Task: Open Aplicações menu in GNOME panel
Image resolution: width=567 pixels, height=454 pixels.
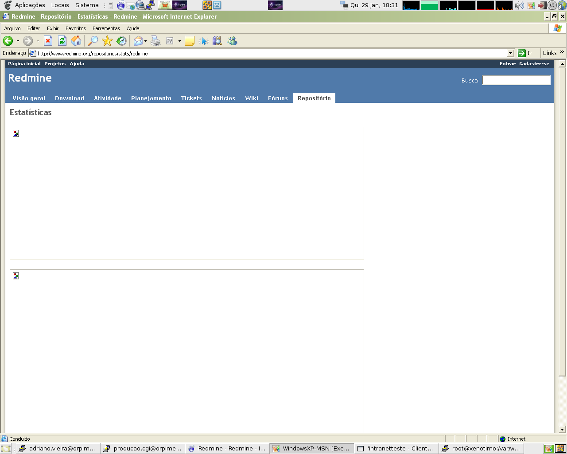Action: tap(30, 5)
